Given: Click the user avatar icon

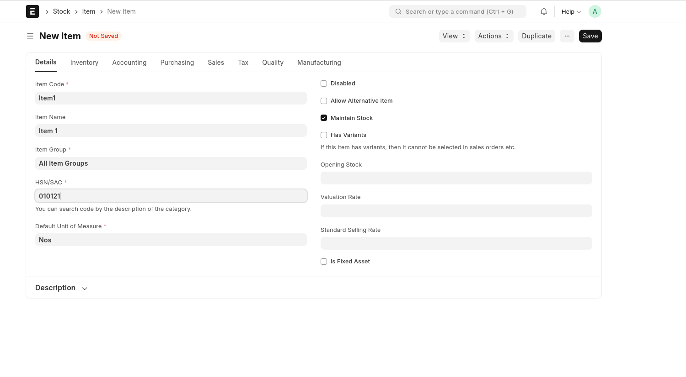Looking at the screenshot, I should 595,11.
